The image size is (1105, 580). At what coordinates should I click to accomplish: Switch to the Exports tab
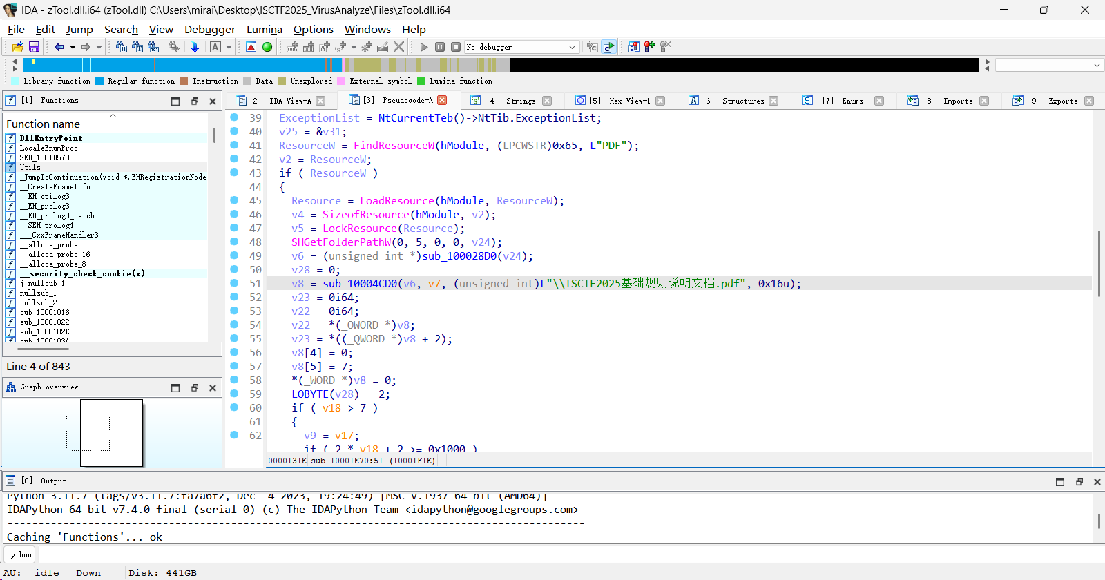tap(1053, 101)
